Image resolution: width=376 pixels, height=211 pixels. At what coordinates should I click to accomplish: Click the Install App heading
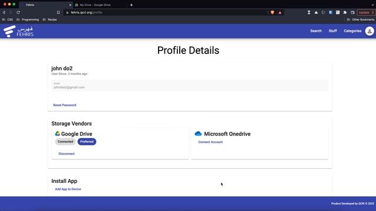(64, 181)
